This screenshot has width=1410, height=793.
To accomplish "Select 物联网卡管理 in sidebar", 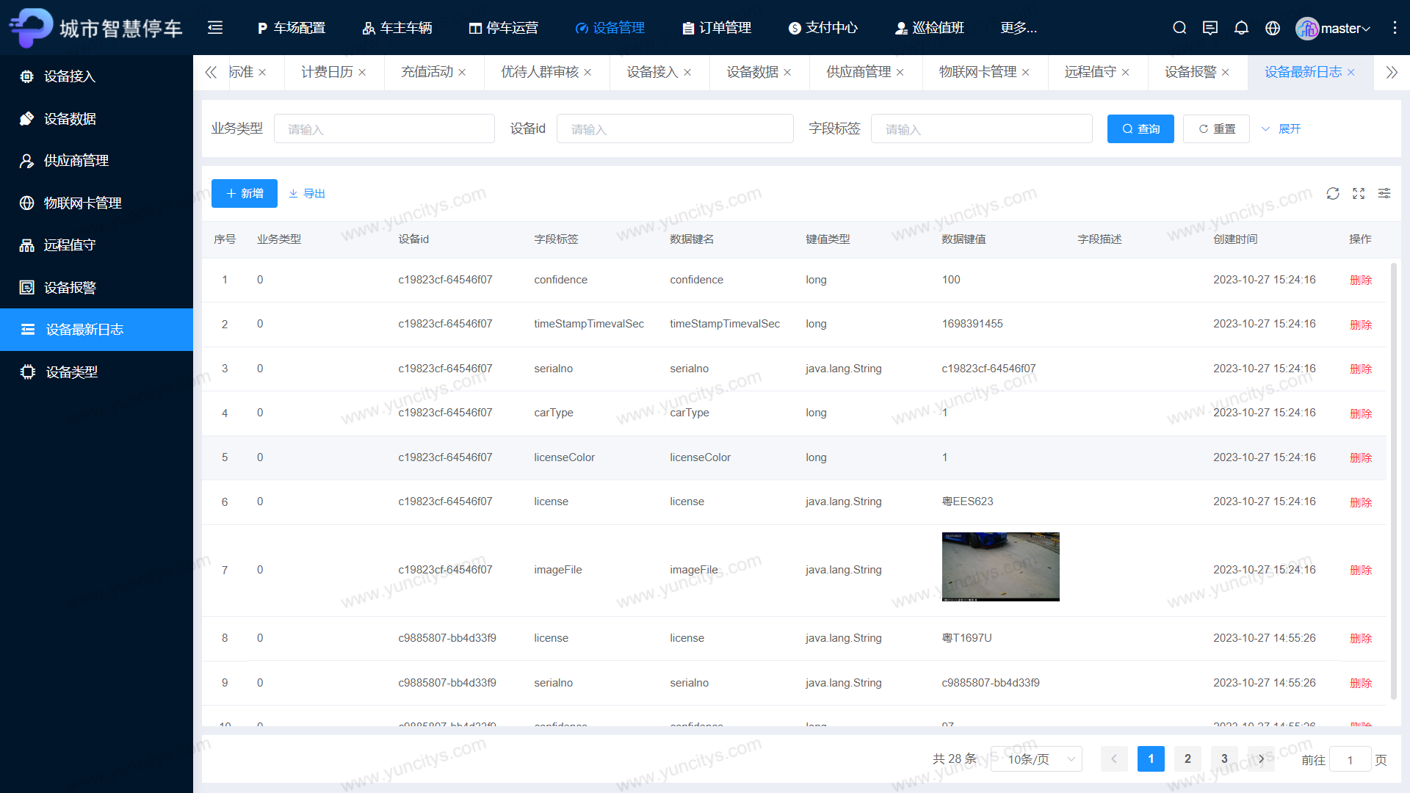I will 82,203.
